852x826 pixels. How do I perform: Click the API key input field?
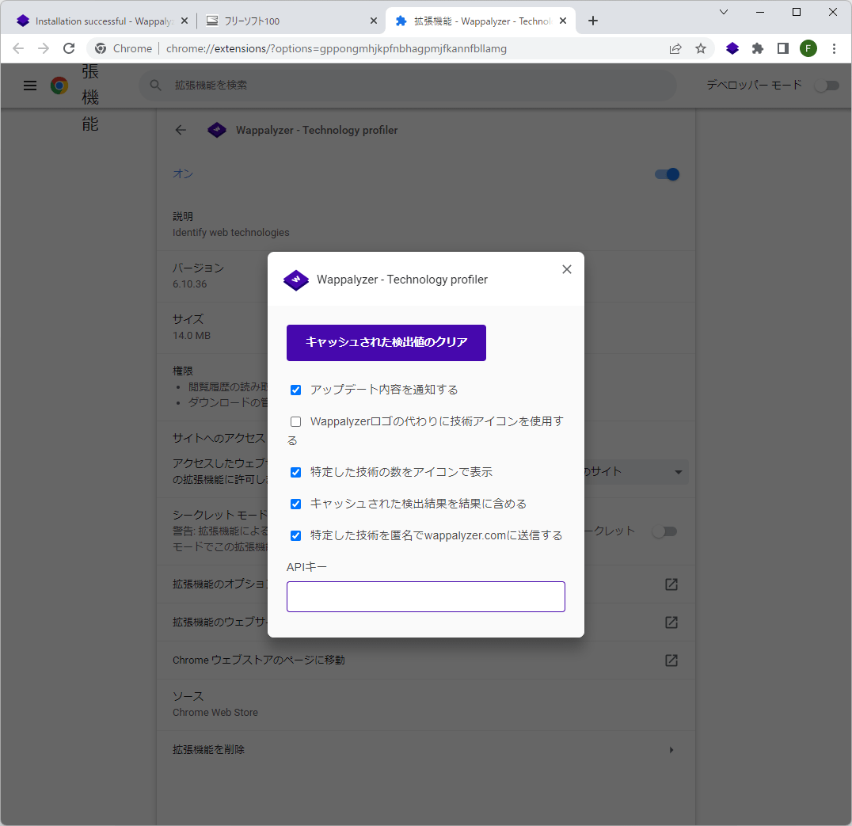tap(426, 596)
